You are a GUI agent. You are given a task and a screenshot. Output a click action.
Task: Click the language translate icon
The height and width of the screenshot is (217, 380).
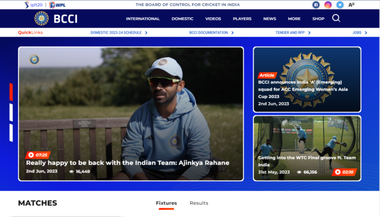(351, 5)
